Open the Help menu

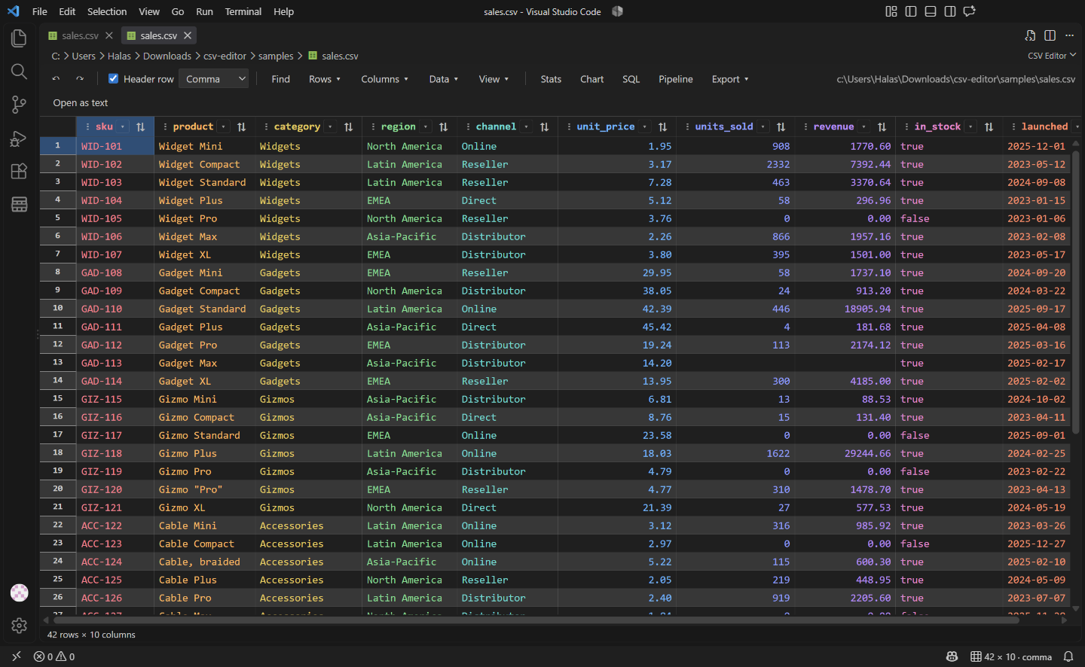pos(284,11)
